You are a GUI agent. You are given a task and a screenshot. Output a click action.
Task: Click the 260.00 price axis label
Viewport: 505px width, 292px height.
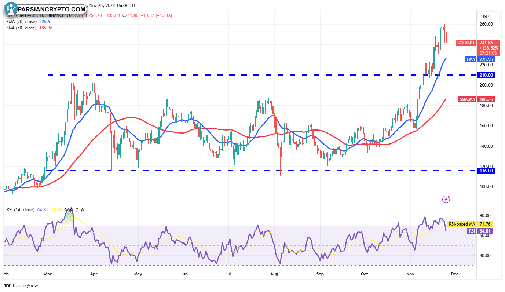pos(486,24)
